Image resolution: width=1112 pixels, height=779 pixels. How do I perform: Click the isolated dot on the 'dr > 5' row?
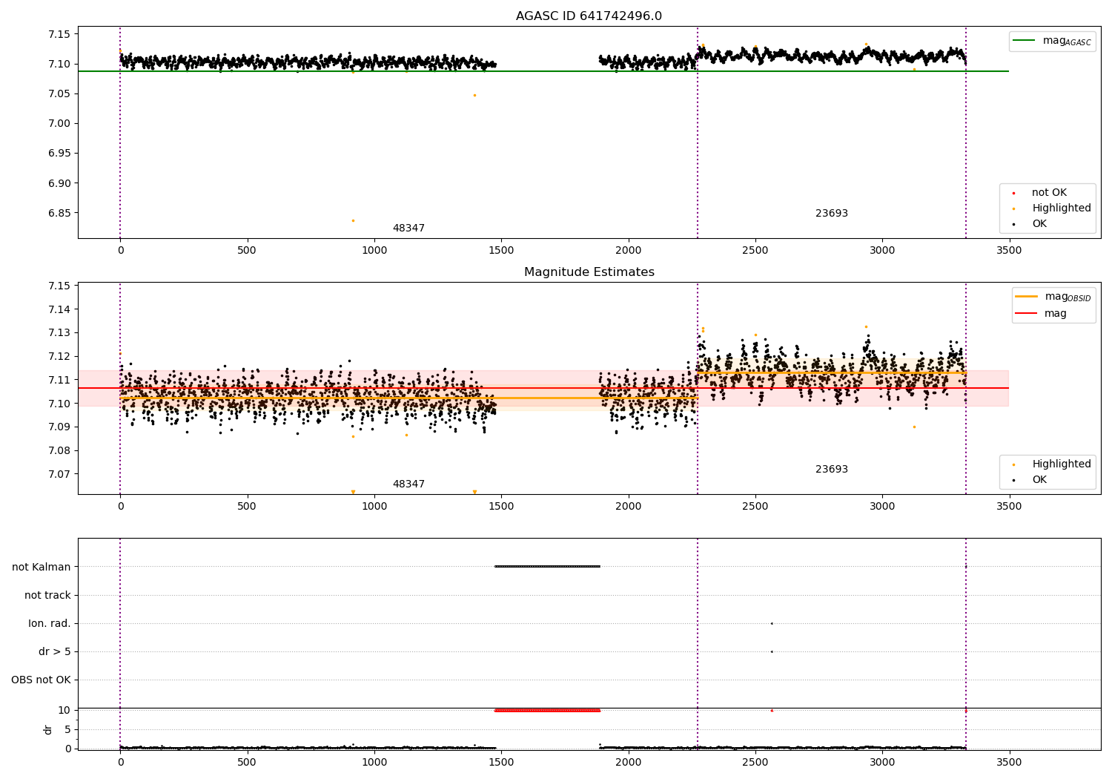tap(772, 651)
